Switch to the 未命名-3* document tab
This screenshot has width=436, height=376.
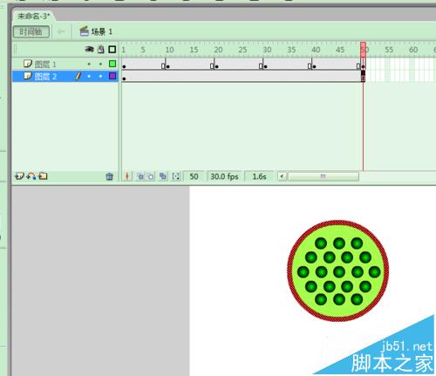(x=33, y=16)
